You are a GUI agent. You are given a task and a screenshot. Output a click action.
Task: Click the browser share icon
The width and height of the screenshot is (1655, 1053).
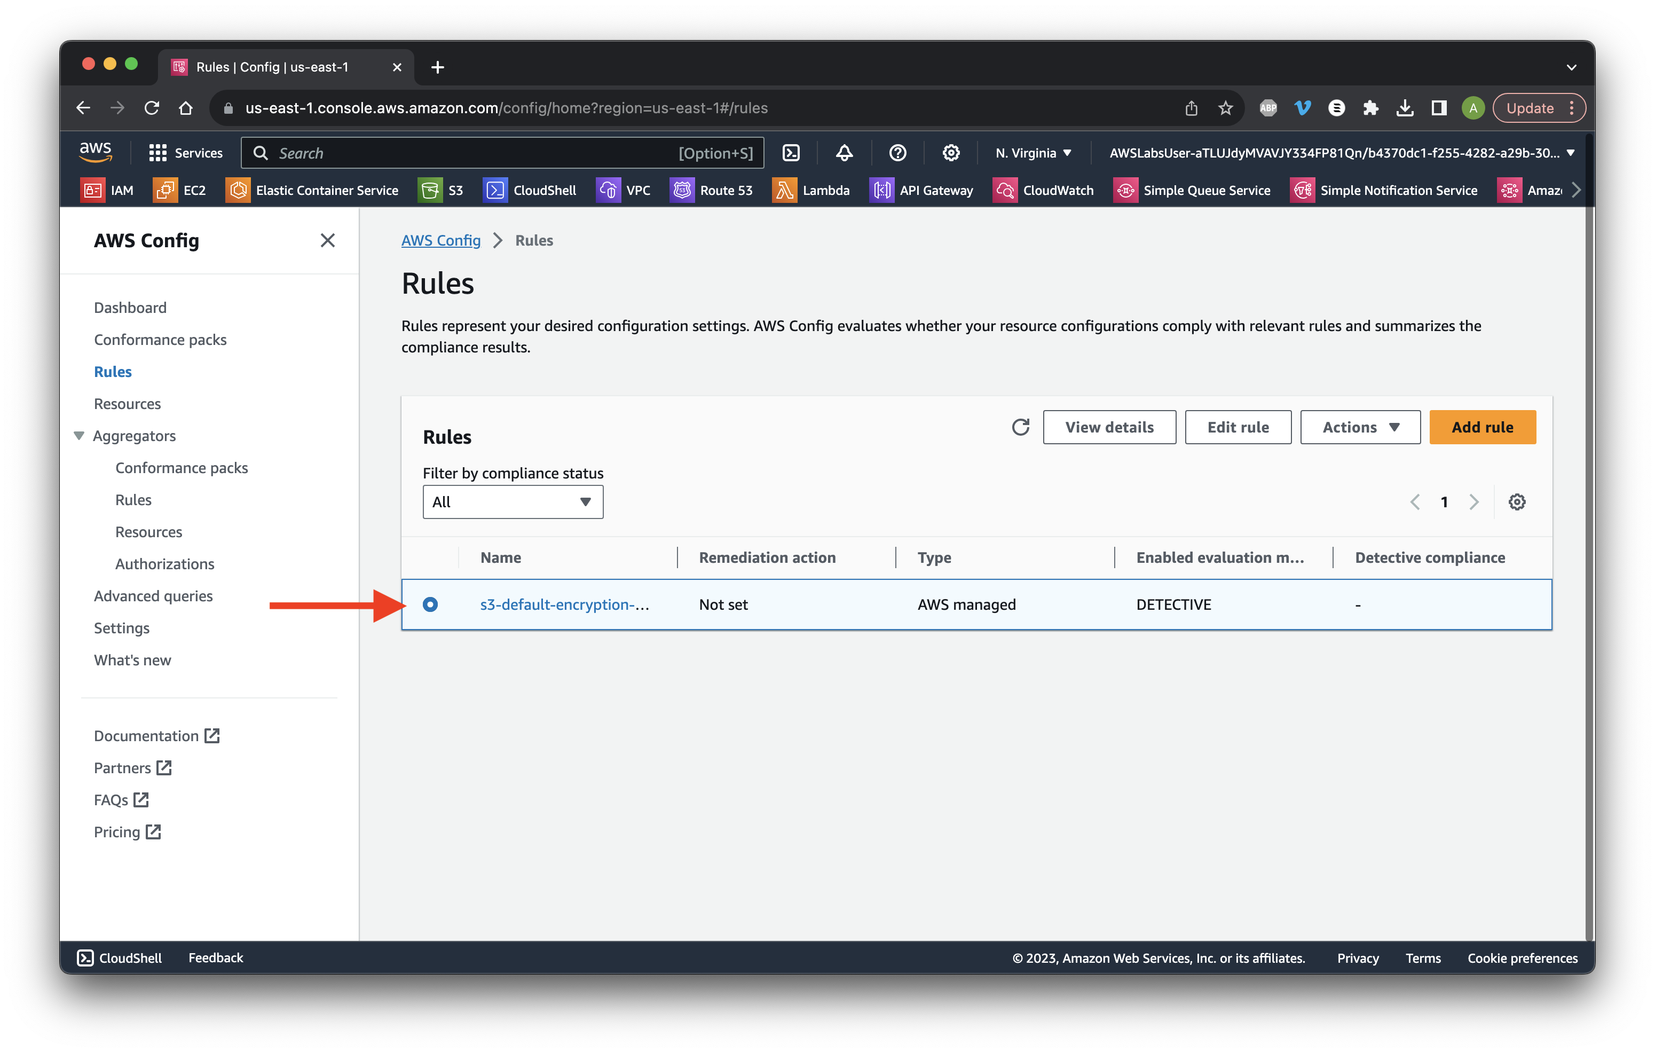tap(1191, 108)
